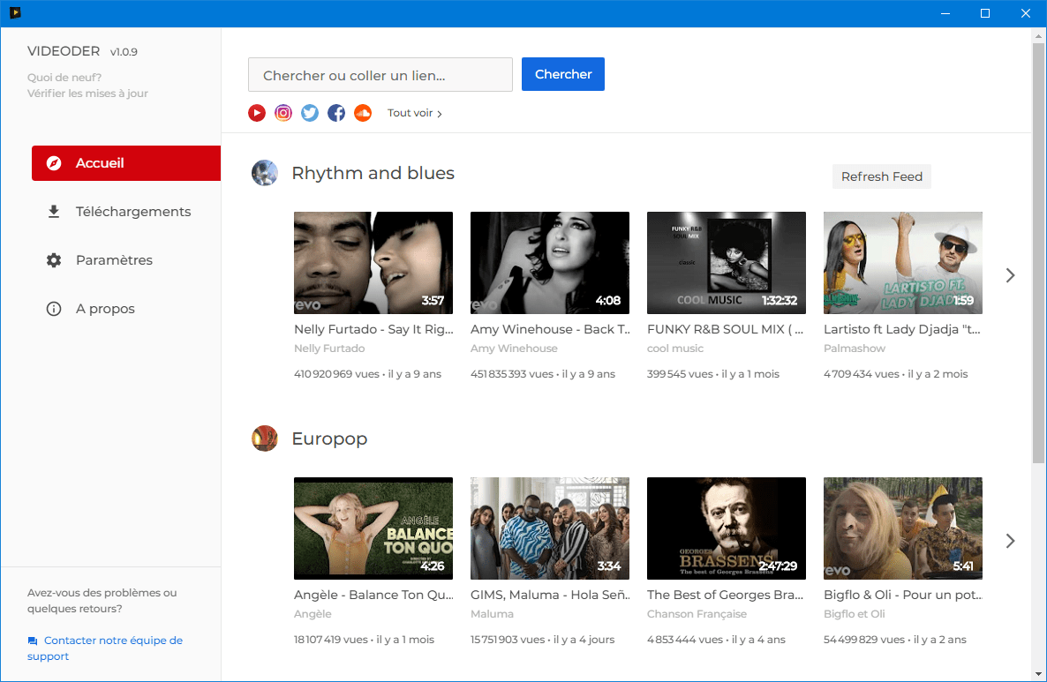Open GIMS, Maluma Hola Señorita thumbnail
This screenshot has height=682, width=1047.
[x=549, y=528]
